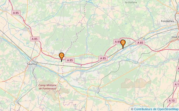The image size is (179, 111).
Task: Click the A 85 shield north of Saumur
Action: point(35,39)
